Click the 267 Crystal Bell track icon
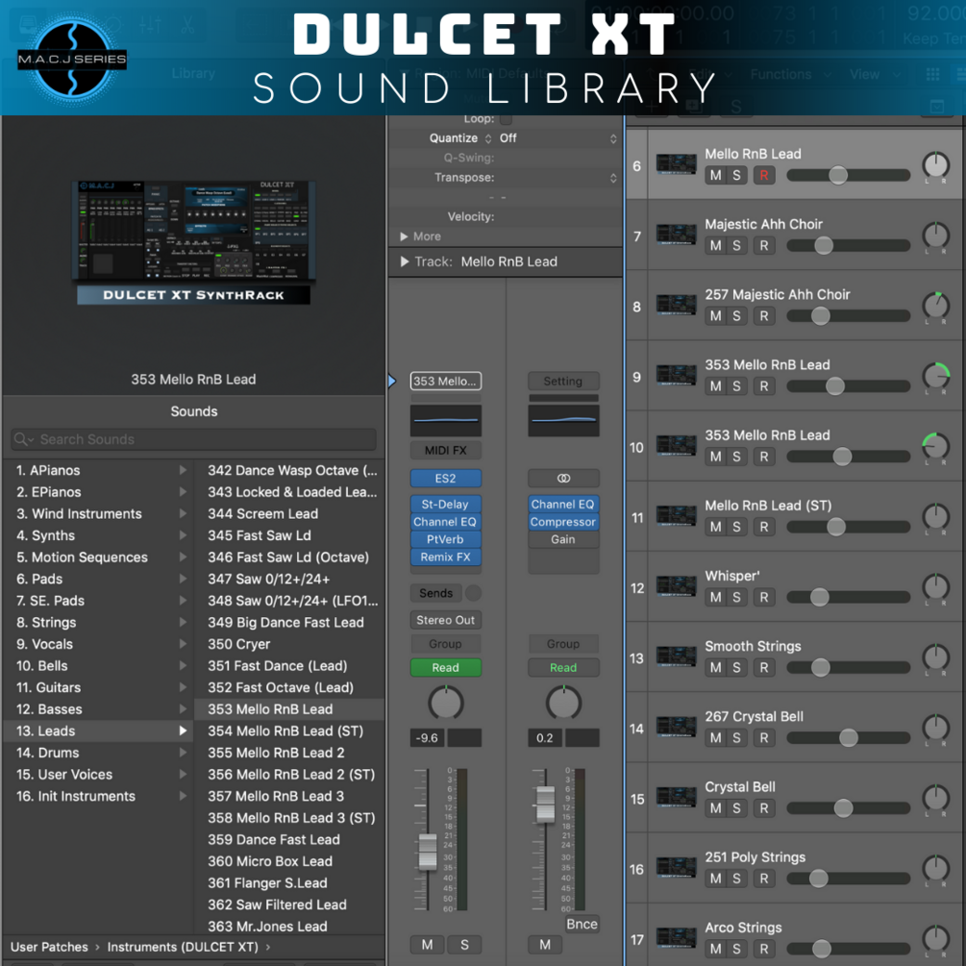The image size is (966, 966). pyautogui.click(x=676, y=727)
